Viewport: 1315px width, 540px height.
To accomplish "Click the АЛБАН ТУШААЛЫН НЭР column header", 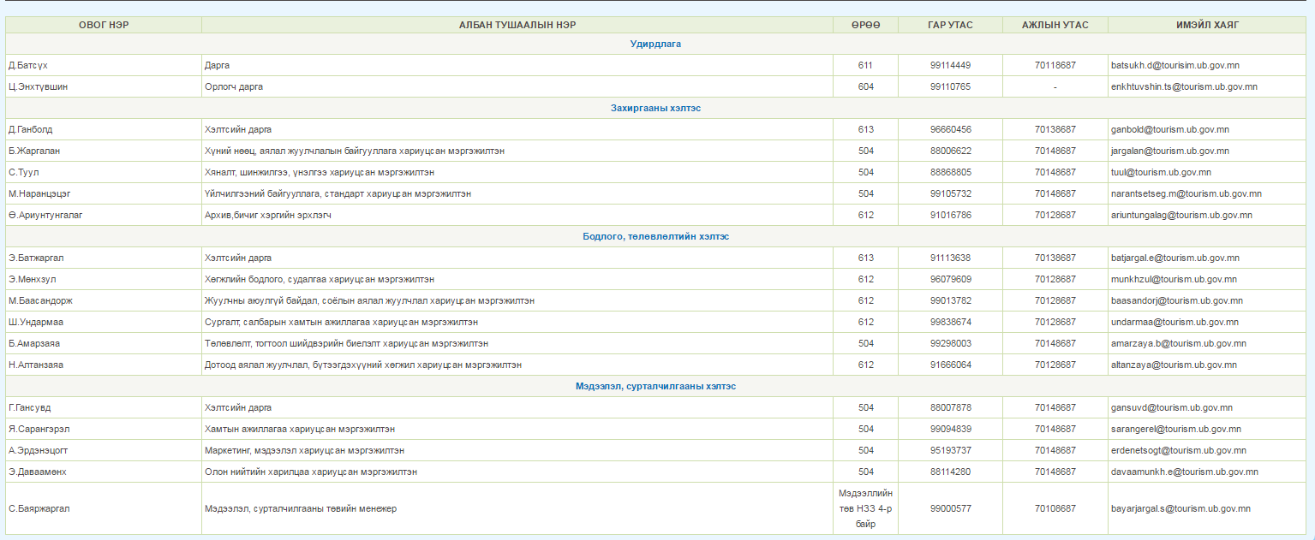I will 517,25.
